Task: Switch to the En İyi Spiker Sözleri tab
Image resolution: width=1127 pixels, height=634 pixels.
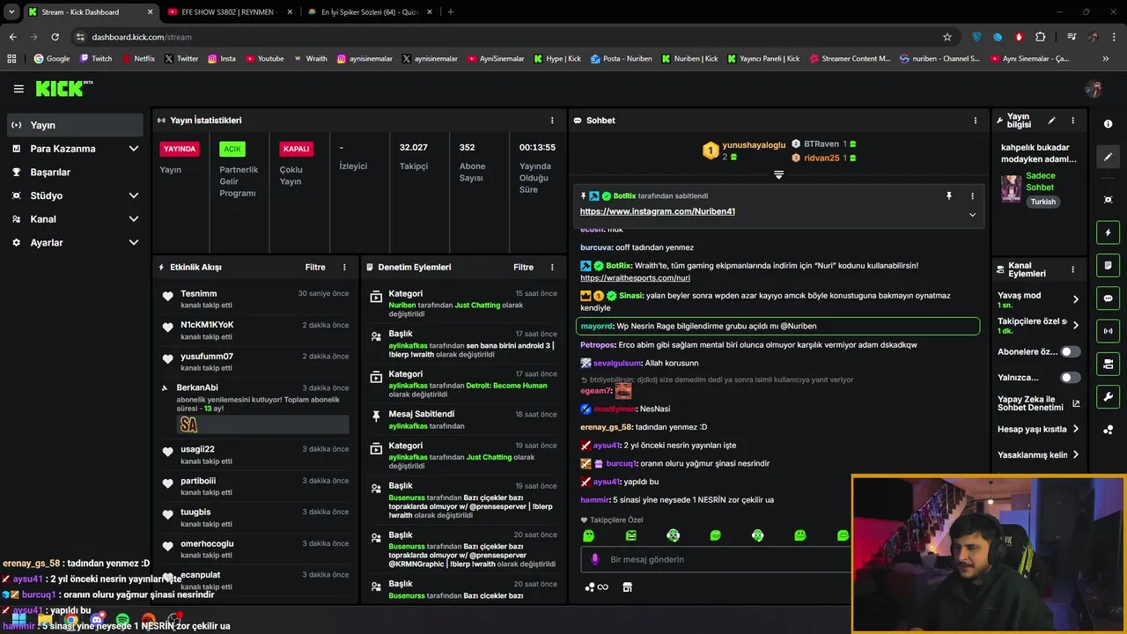Action: click(x=369, y=12)
